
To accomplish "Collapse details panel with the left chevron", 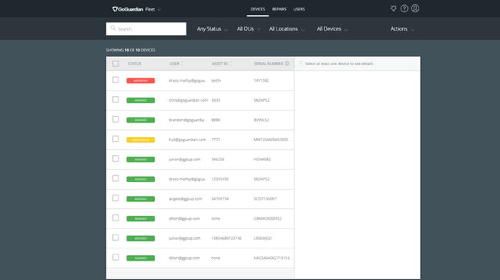I will coord(301,63).
